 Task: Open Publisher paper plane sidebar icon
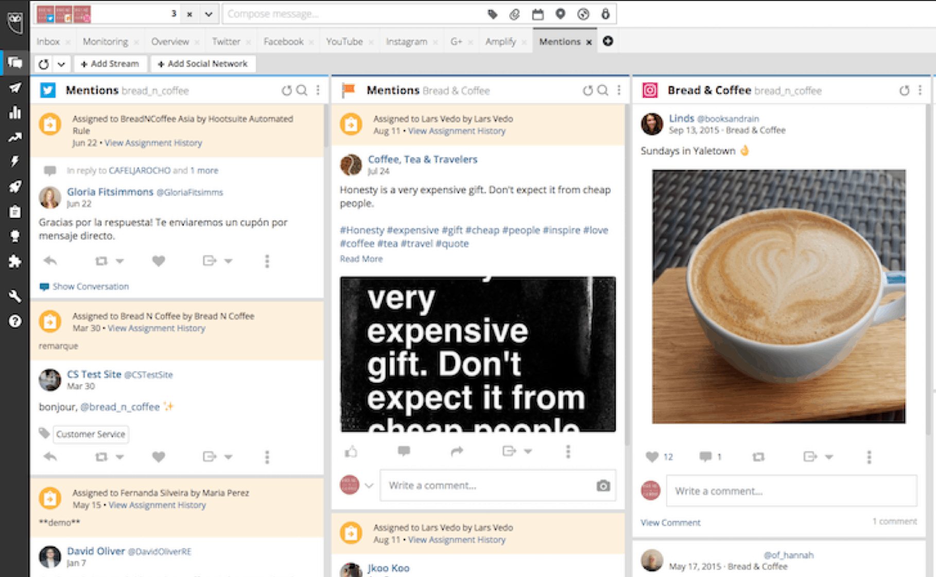[14, 88]
